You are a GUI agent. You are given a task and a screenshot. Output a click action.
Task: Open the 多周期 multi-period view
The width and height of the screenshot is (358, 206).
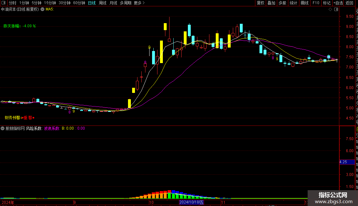click(x=125, y=3)
